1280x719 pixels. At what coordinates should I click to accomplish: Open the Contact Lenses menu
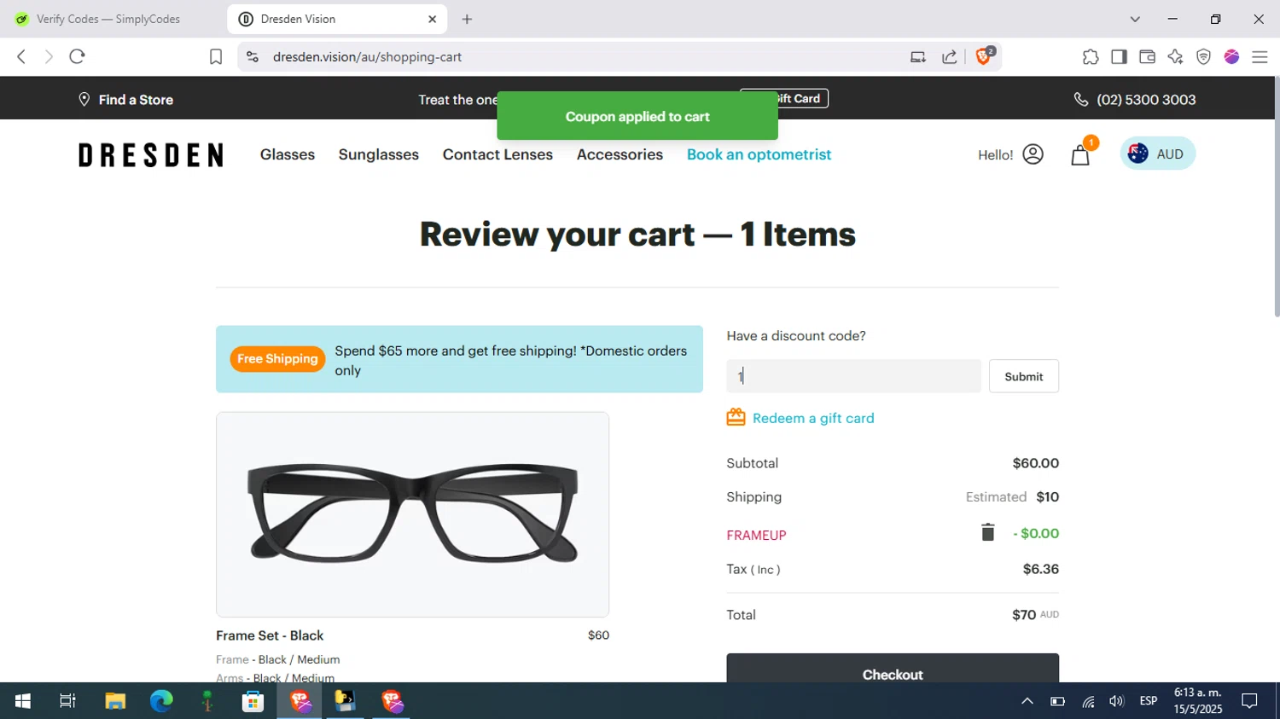(497, 154)
